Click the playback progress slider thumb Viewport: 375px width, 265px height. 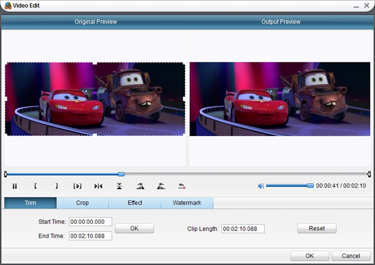coord(121,174)
